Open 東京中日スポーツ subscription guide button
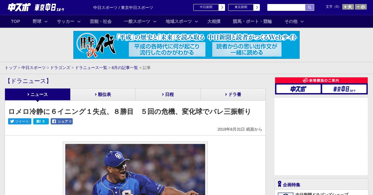 344,89
